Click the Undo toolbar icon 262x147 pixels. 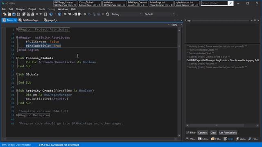click(37, 14)
